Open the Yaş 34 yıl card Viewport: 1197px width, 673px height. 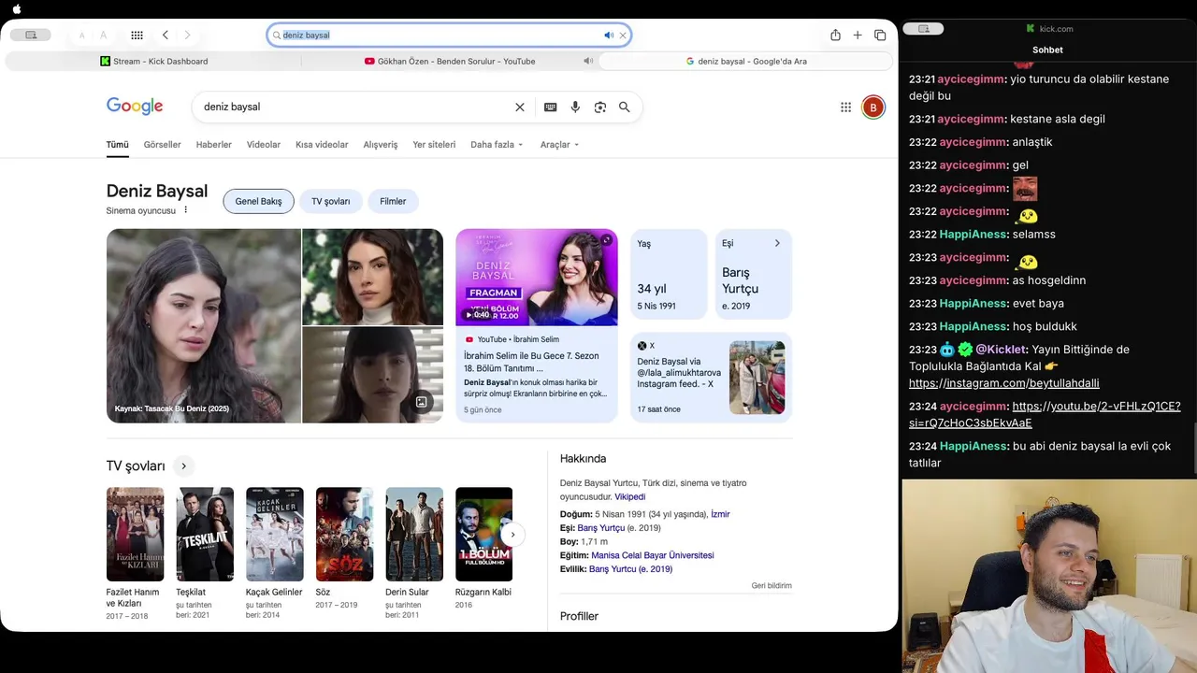pyautogui.click(x=669, y=275)
